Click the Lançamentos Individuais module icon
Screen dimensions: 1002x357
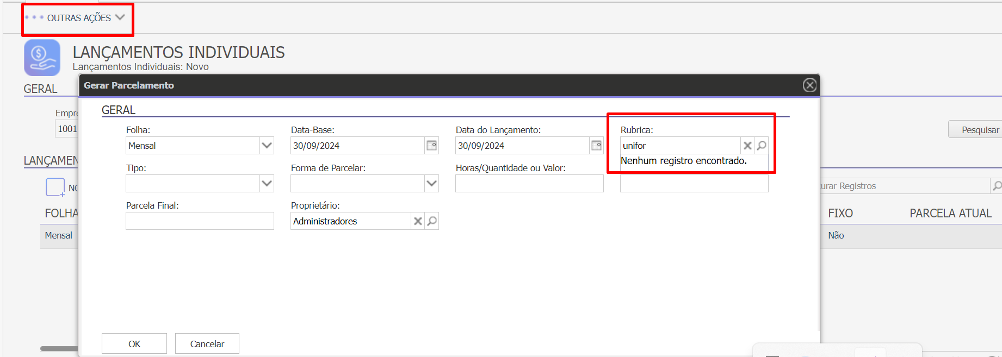pyautogui.click(x=42, y=58)
